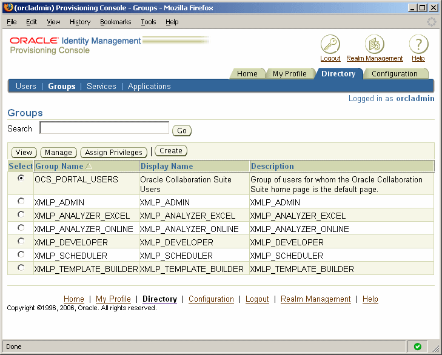Open the Bookmarks menu
The height and width of the screenshot is (355, 442).
coord(116,22)
